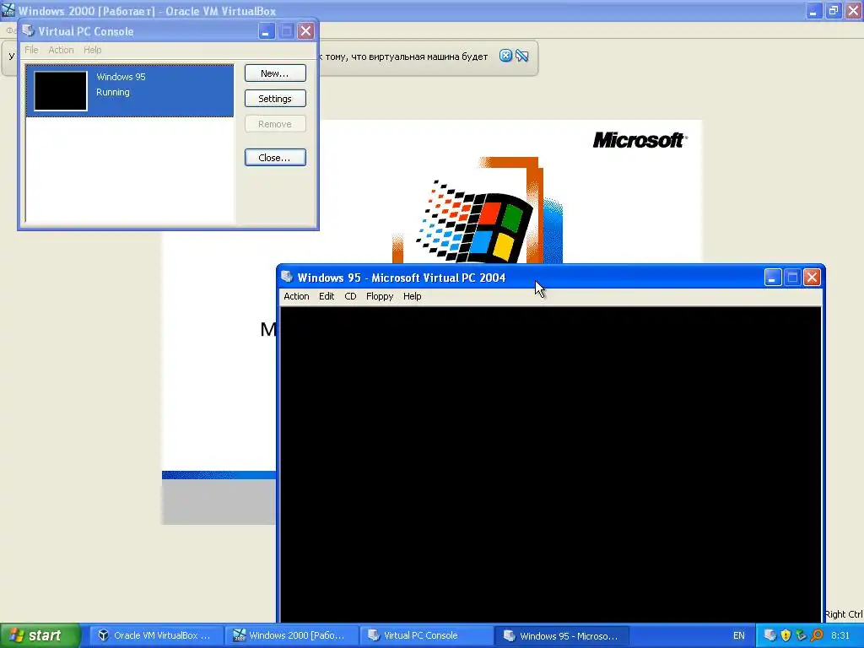The height and width of the screenshot is (648, 864).
Task: Click the Close... button in Virtual PC Console
Action: [x=275, y=158]
